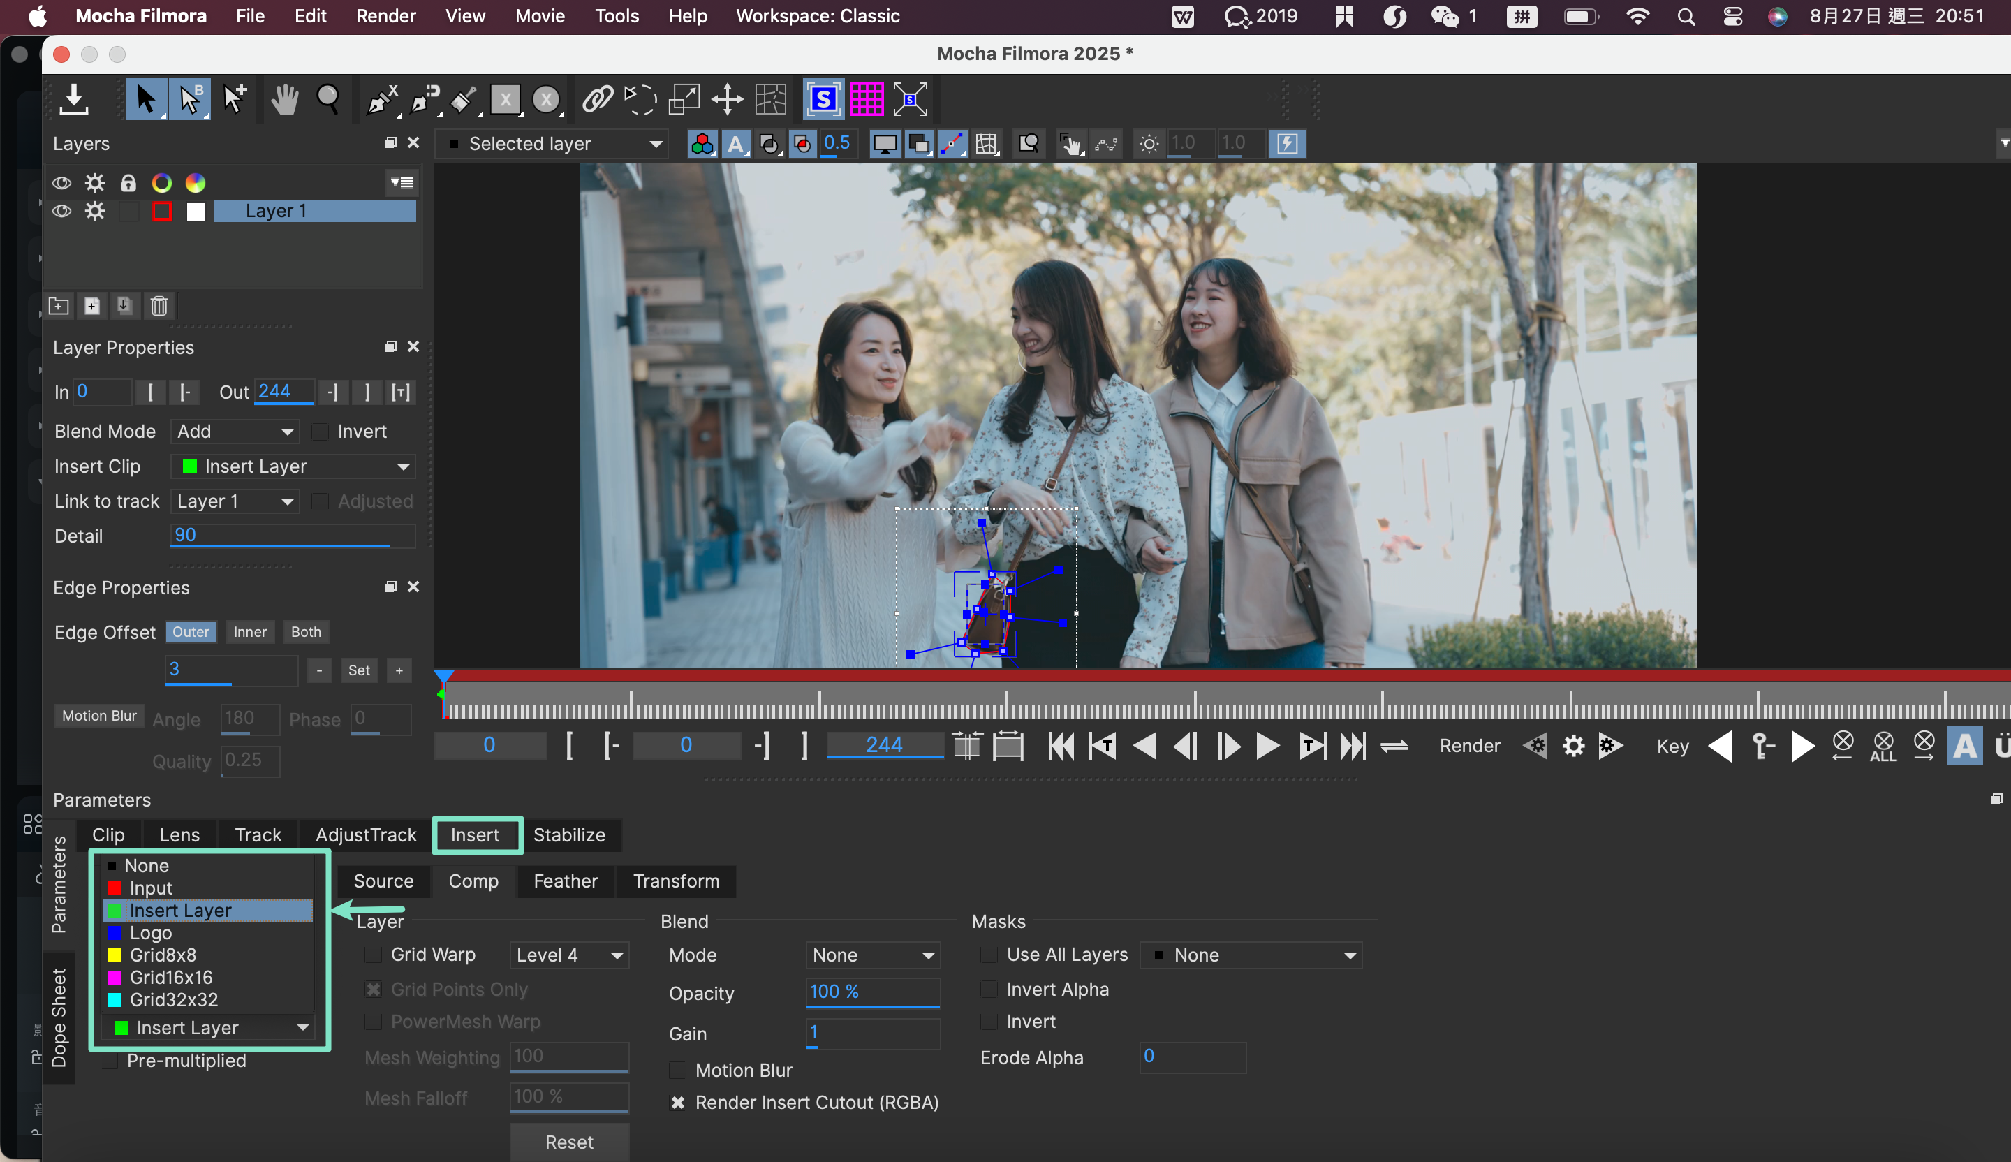Select the Both edge offset button

[x=306, y=632]
